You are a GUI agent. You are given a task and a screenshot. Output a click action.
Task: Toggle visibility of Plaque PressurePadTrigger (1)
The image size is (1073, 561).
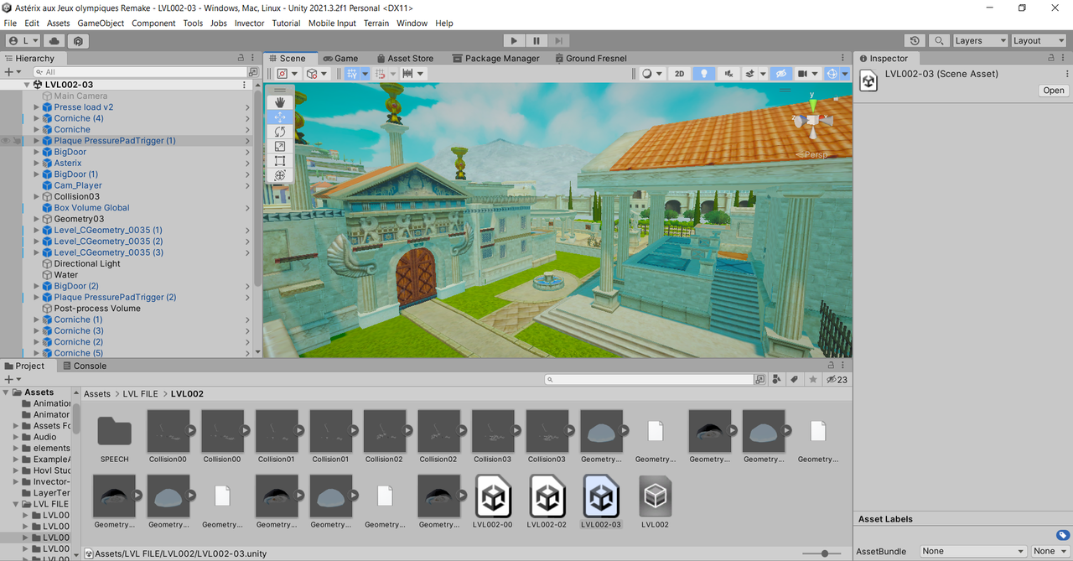(x=7, y=141)
